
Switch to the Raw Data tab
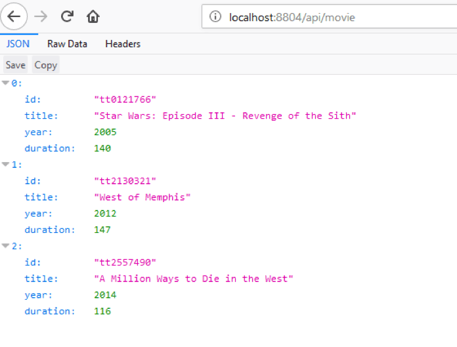(67, 44)
